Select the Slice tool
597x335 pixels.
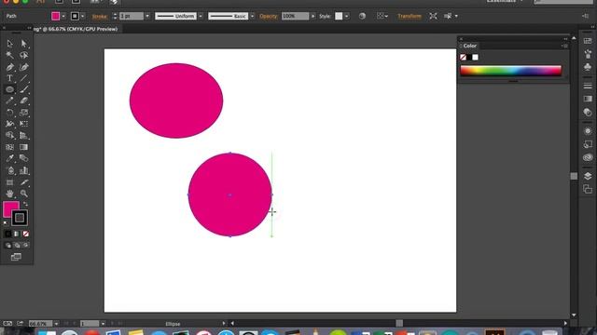pos(23,182)
